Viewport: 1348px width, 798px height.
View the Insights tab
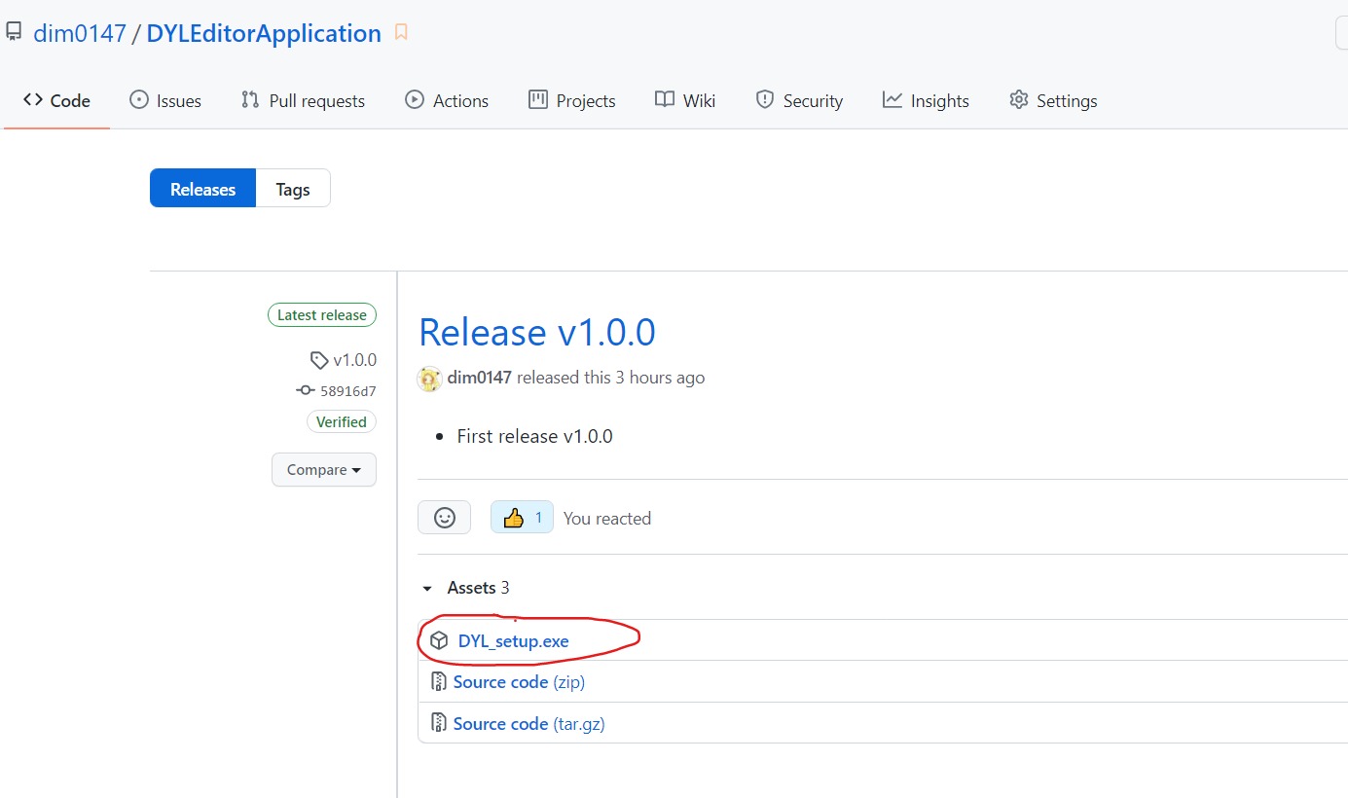(926, 100)
